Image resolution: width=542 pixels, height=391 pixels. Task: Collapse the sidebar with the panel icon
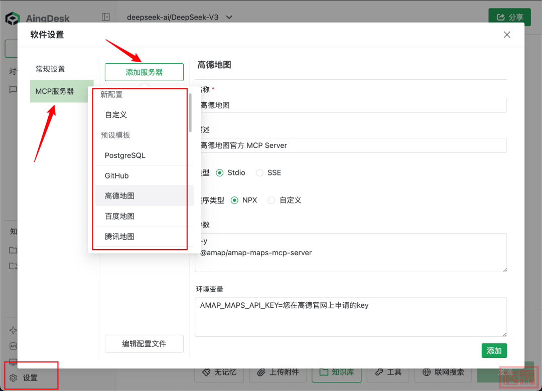(x=106, y=17)
